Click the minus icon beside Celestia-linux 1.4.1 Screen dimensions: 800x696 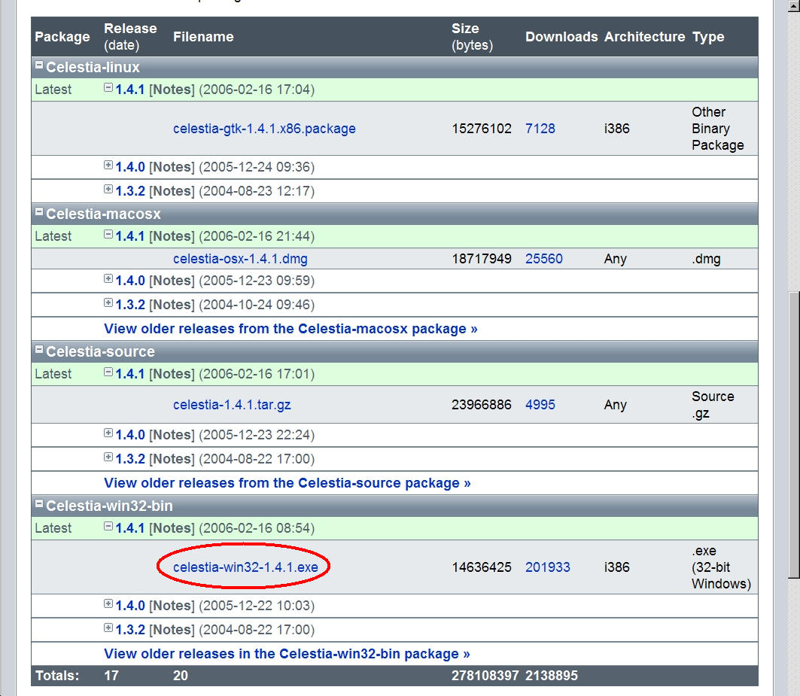[x=108, y=87]
